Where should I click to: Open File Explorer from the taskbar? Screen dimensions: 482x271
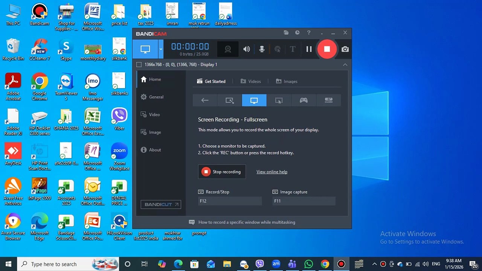(227, 264)
